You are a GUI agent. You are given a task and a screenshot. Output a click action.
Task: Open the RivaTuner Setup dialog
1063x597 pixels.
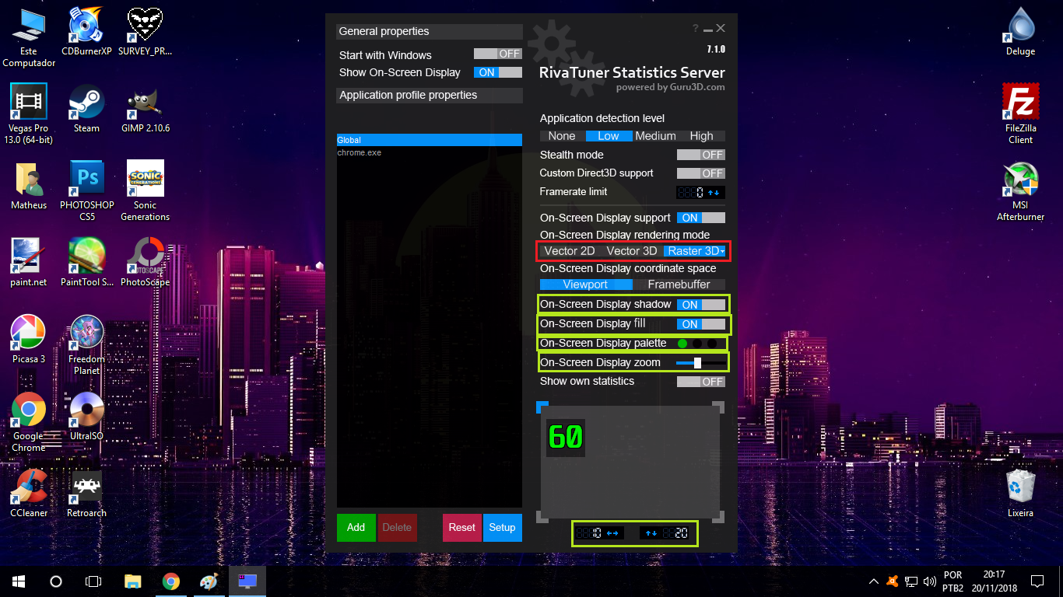[502, 528]
